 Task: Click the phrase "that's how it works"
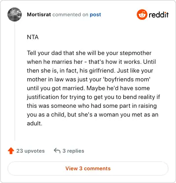(x=115, y=62)
